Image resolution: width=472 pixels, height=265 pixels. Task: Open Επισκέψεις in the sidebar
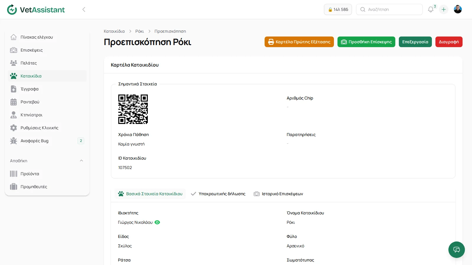point(47,50)
